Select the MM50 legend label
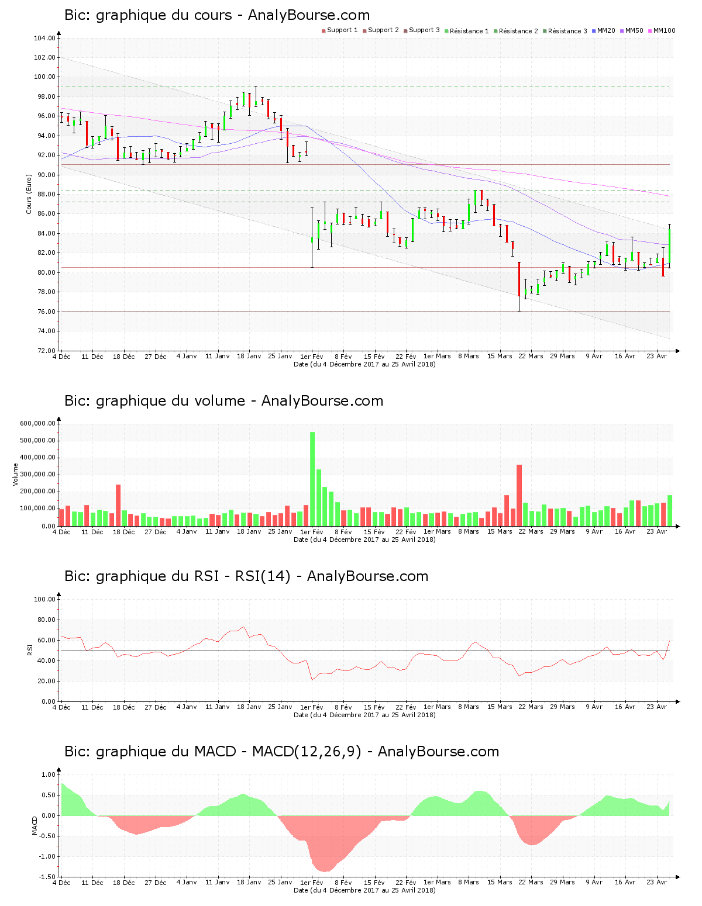Viewport: 702px width, 906px height. (x=634, y=30)
